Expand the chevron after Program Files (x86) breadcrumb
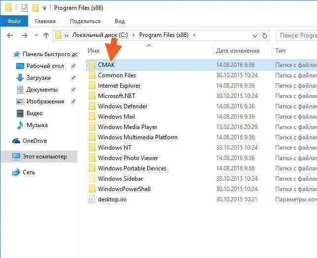Viewport: 317px width, 258px height. 194,35
